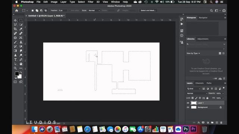The image size is (239, 134).
Task: Select the Brush tool
Action: [x=15, y=42]
